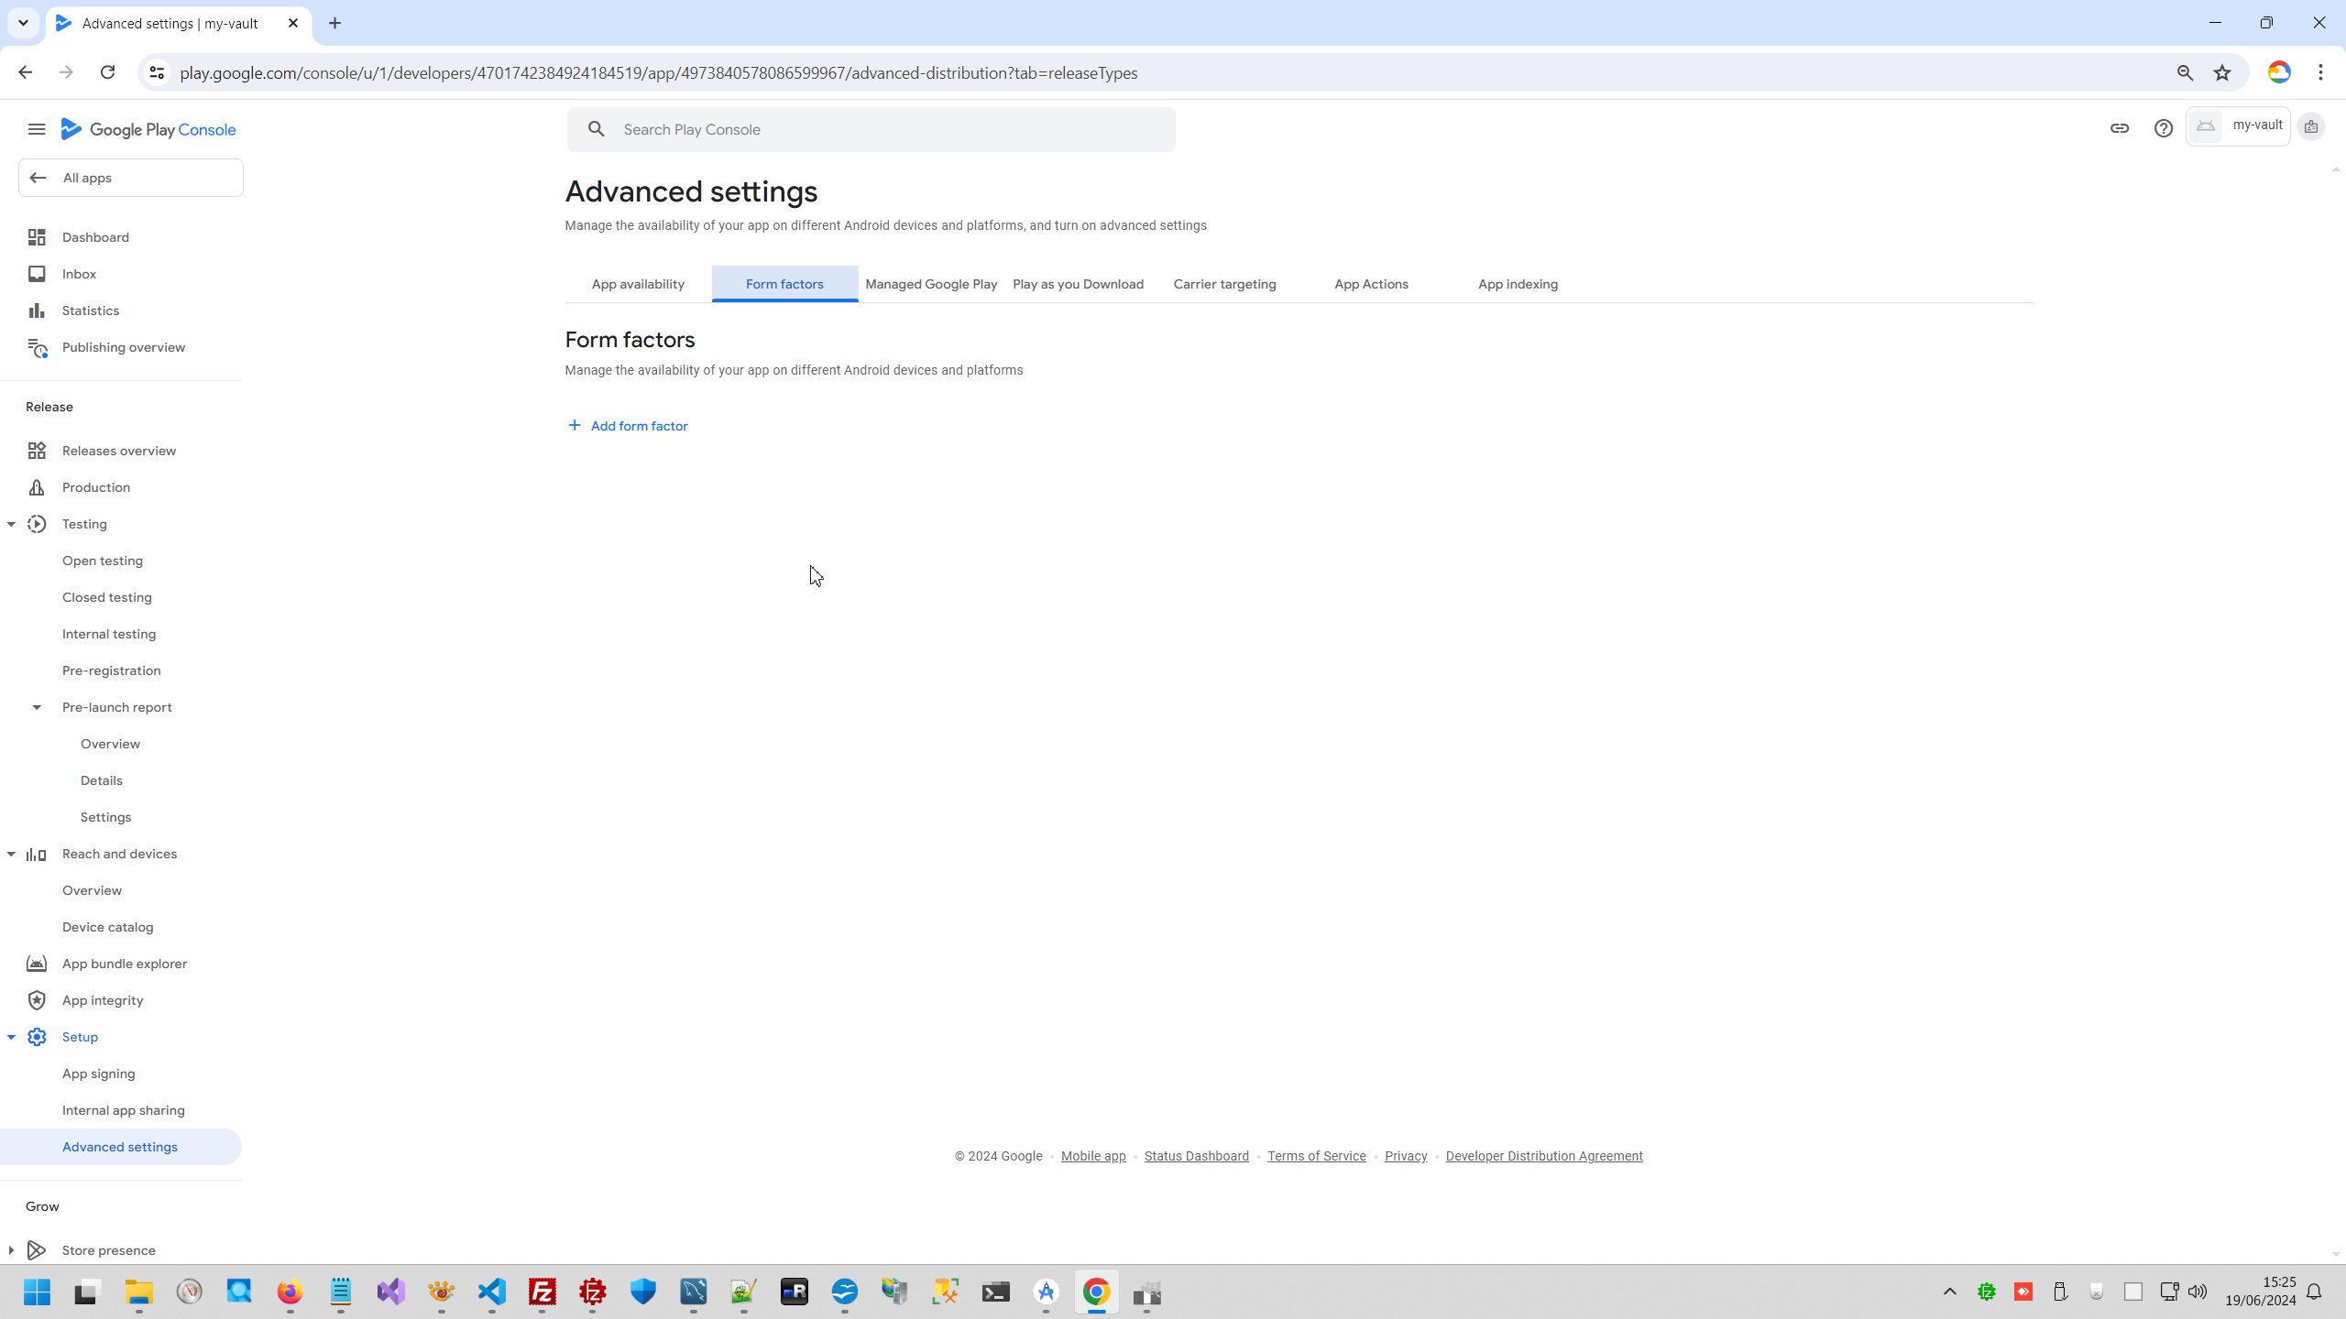The image size is (2346, 1319).
Task: Go to Statistics in sidebar
Action: click(90, 311)
